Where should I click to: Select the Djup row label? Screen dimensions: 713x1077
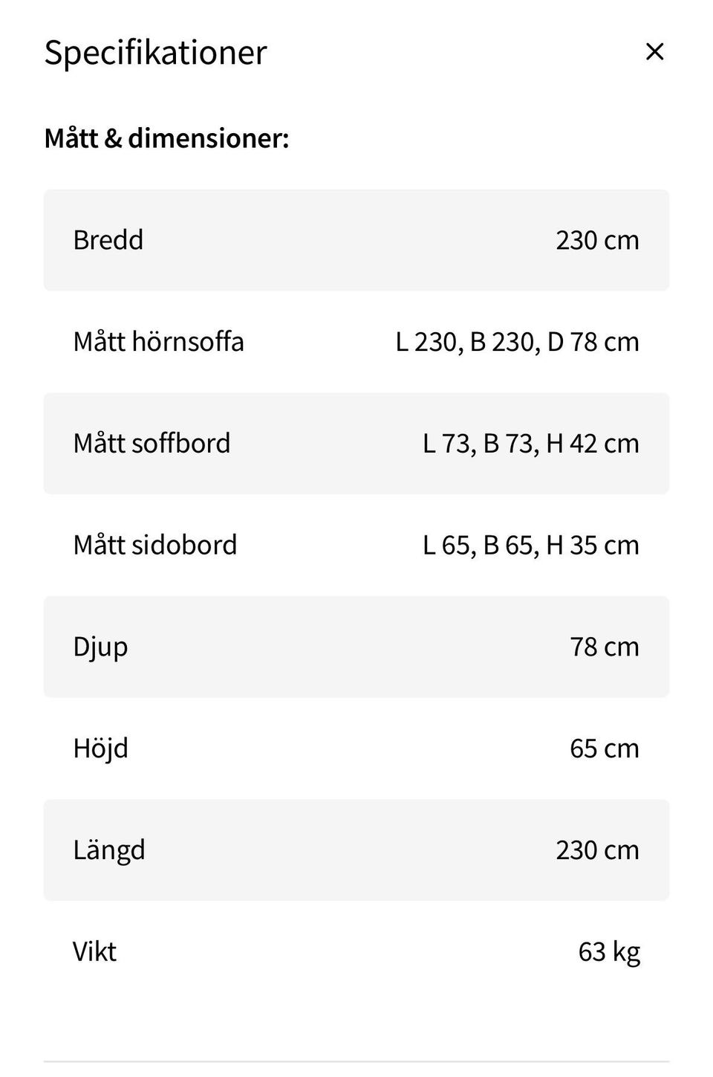pos(100,647)
